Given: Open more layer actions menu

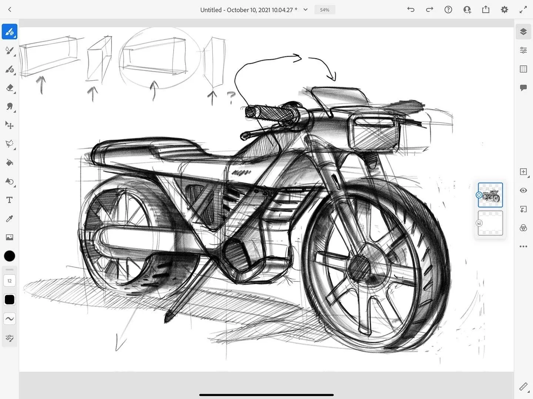Looking at the screenshot, I should 523,246.
